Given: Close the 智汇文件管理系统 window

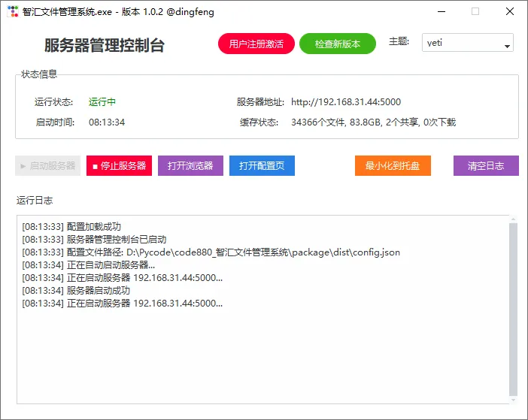Looking at the screenshot, I should 510,11.
